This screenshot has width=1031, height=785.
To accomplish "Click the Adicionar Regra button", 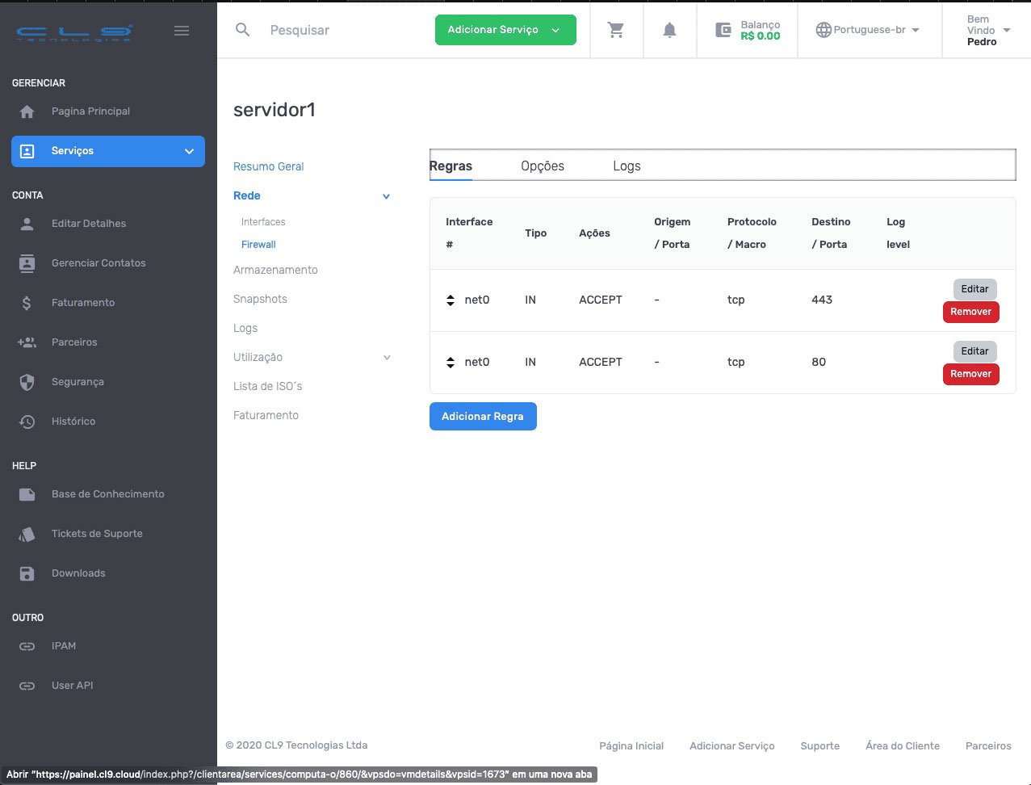I will tap(483, 416).
